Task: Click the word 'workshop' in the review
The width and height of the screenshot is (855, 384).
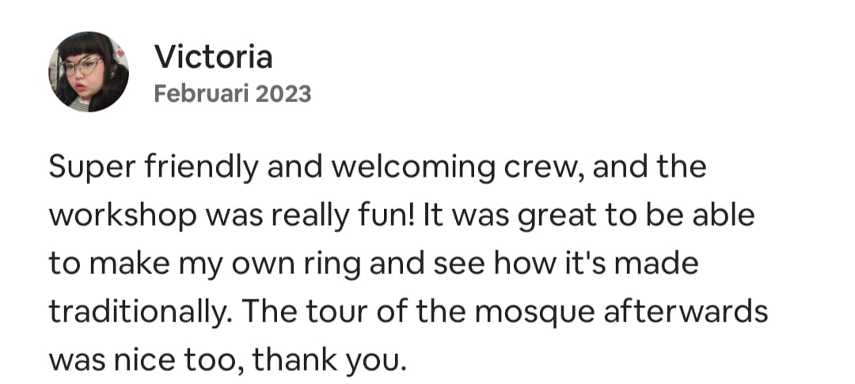Action: coord(123,215)
